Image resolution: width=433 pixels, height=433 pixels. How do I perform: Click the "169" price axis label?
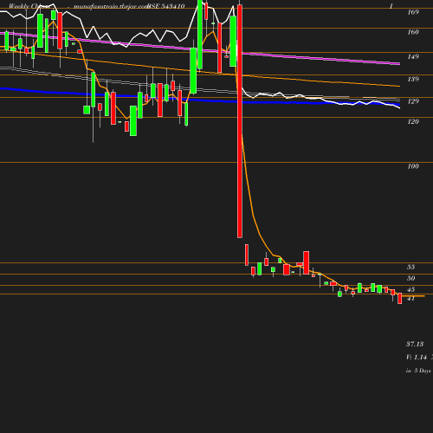coord(413,12)
